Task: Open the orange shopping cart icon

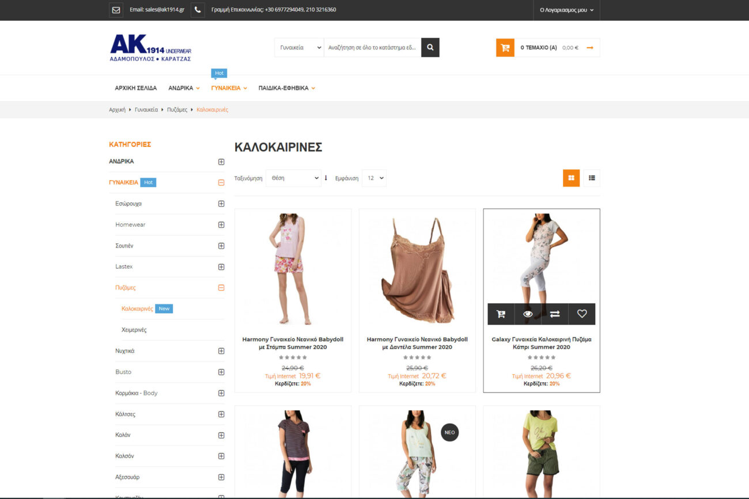Action: [505, 48]
